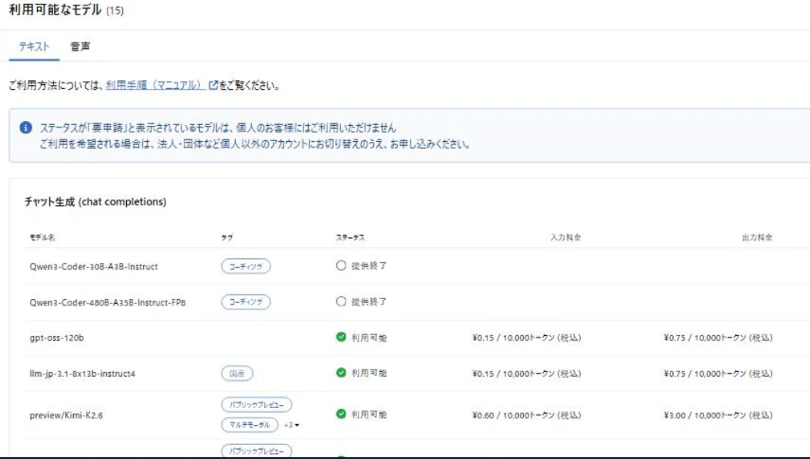Select model name Qwen3-Coder-480B-A35B-Instruct-FP8

click(107, 303)
